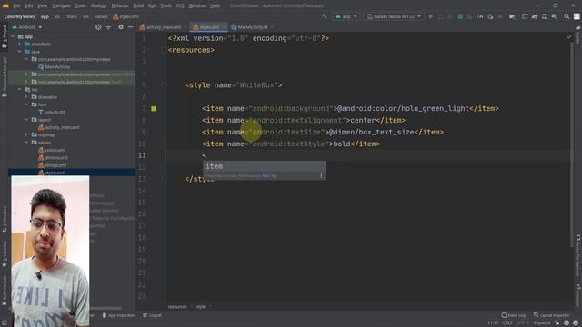
Task: Click the inspection green checkmark indicator
Action: click(569, 37)
